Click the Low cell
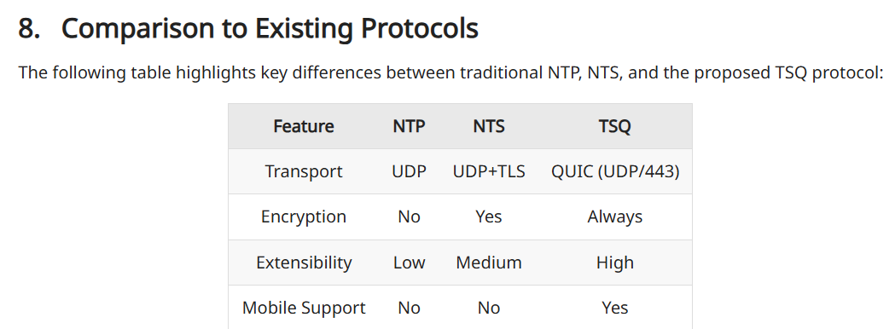 click(410, 263)
